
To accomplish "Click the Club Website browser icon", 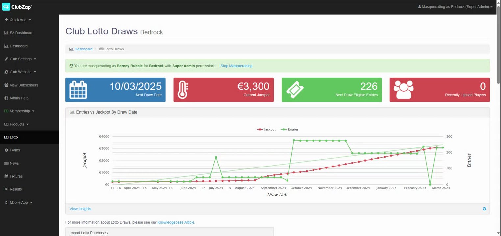I will 6,72.
